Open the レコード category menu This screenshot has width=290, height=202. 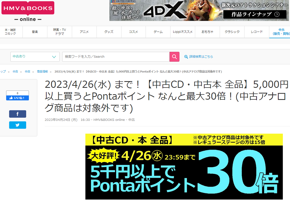[257, 32]
